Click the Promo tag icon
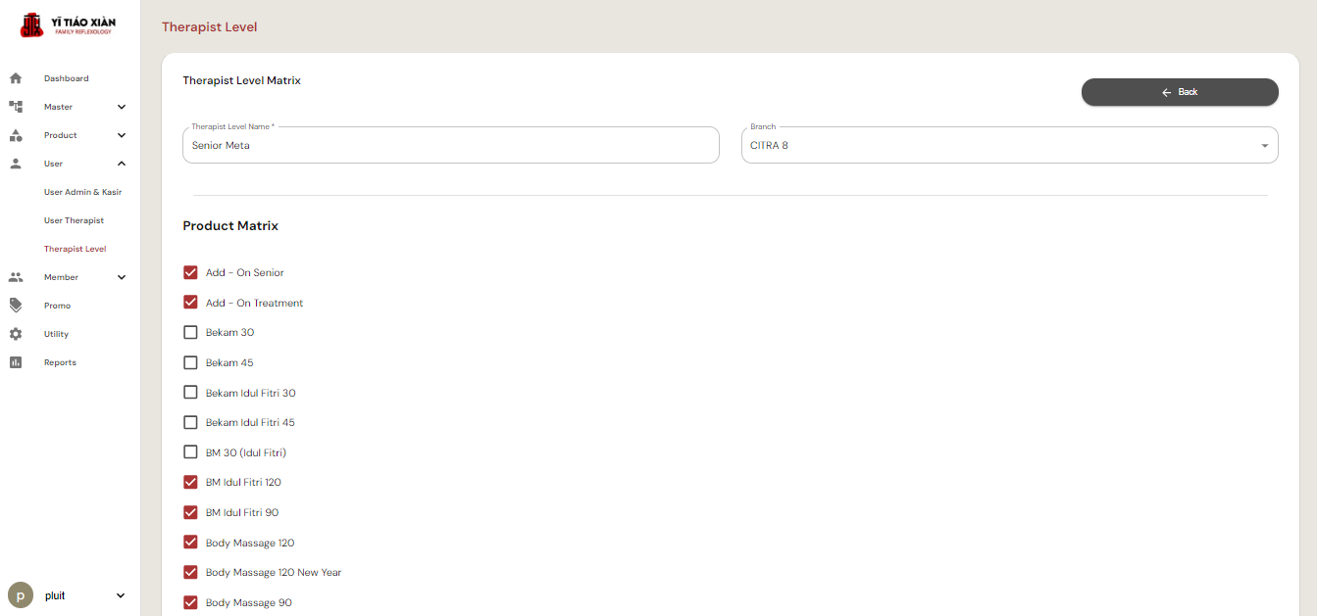Screen dimensions: 1317x616 tap(16, 306)
